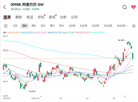This screenshot has width=138, height=102.
Task: Select the 周K weekly candlestick option
Action: pyautogui.click(x=34, y=26)
